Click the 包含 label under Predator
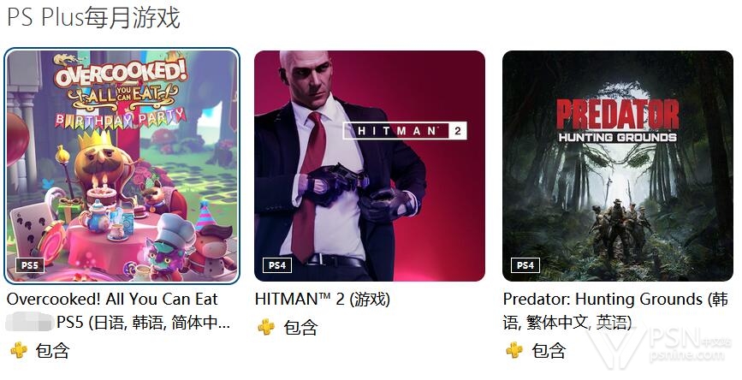This screenshot has height=380, width=742. click(549, 351)
